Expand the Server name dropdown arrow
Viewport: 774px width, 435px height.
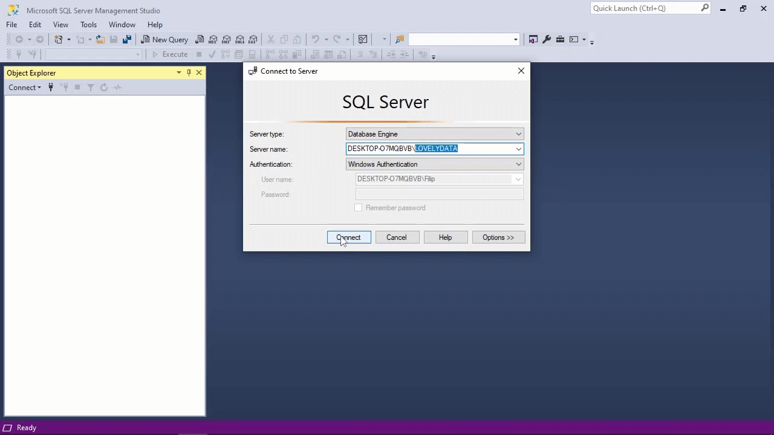coord(518,149)
